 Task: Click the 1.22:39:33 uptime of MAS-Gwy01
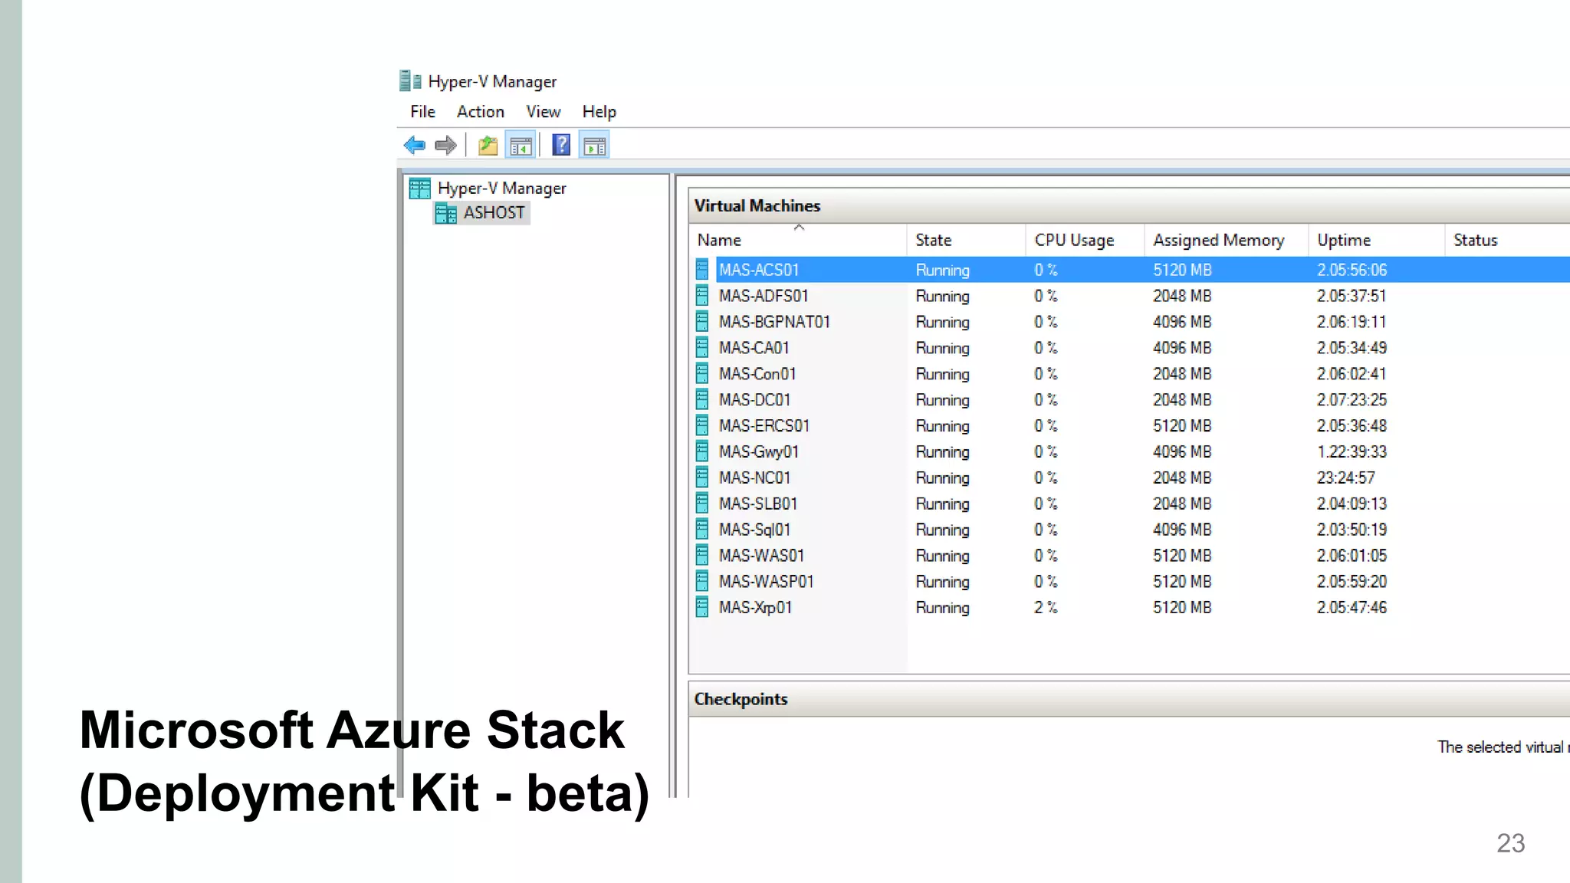(1352, 452)
